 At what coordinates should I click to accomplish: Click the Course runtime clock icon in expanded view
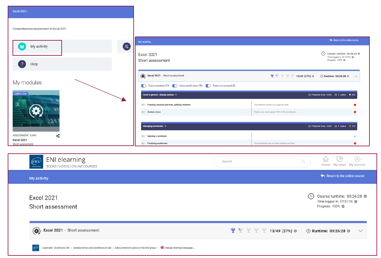pos(323,53)
